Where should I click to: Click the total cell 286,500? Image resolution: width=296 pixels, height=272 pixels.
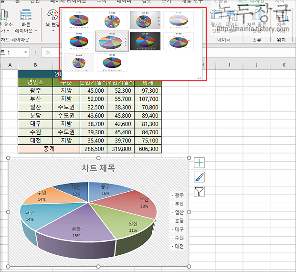(x=94, y=149)
